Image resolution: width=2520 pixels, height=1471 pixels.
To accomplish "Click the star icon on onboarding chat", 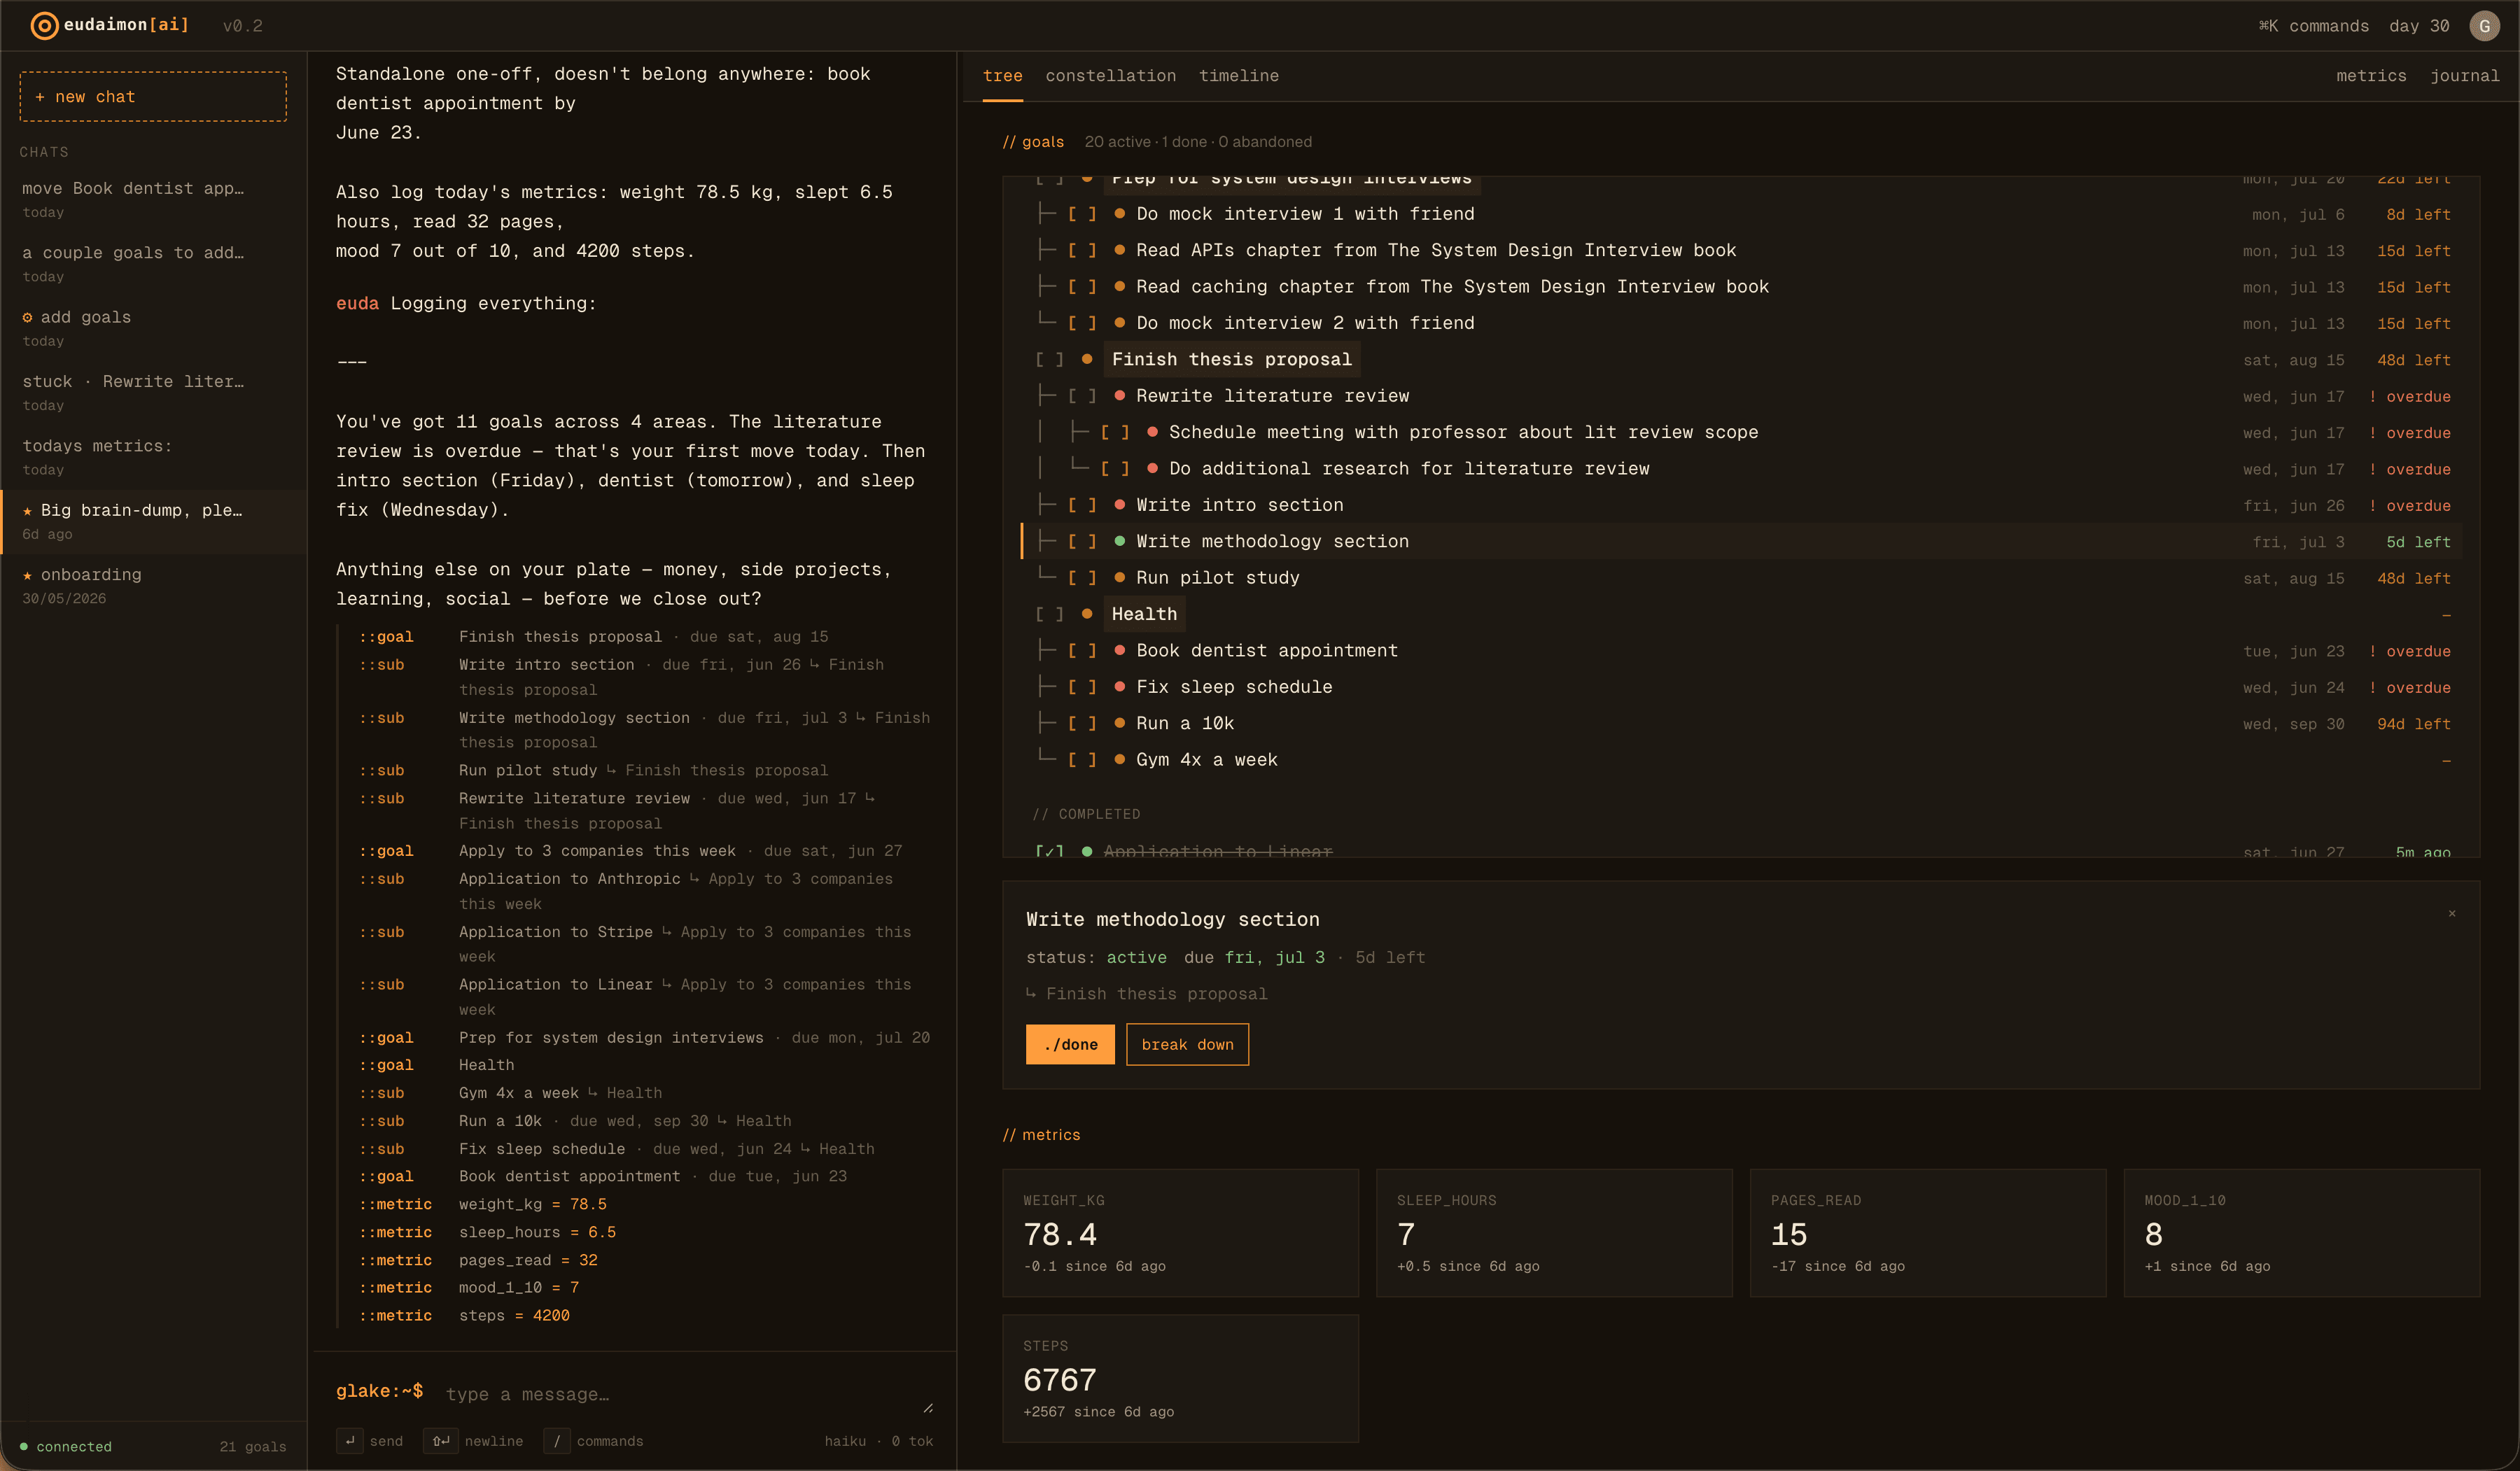I will [28, 575].
